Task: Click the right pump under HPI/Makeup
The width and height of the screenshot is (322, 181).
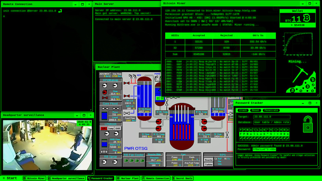Action: [x=115, y=85]
